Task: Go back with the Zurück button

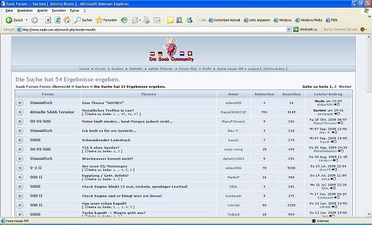Action: pos(14,20)
